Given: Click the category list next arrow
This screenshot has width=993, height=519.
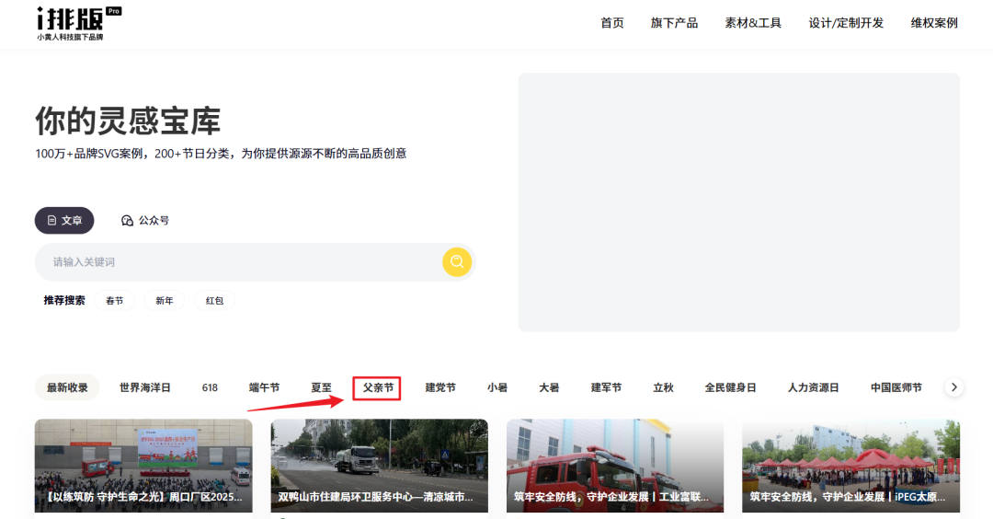Looking at the screenshot, I should pos(953,387).
